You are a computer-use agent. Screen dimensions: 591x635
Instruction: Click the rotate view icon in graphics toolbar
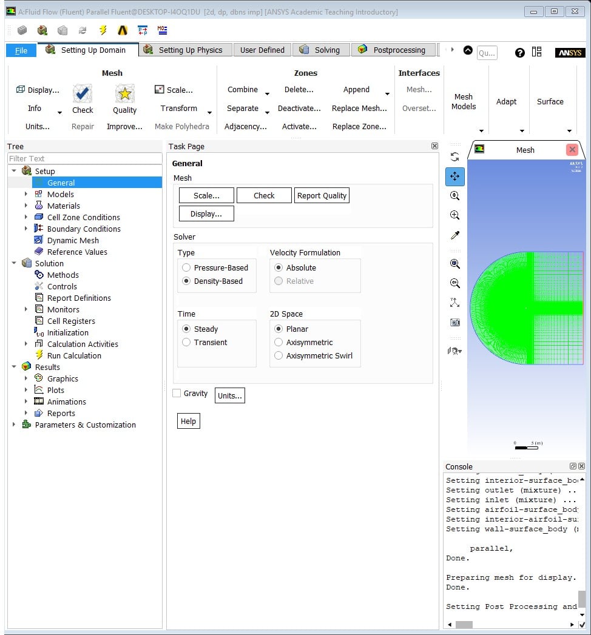click(x=454, y=156)
